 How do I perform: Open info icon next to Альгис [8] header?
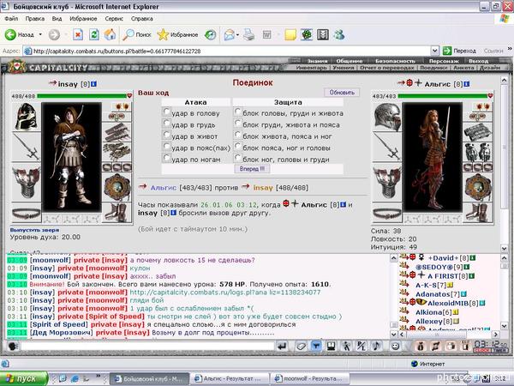[467, 84]
